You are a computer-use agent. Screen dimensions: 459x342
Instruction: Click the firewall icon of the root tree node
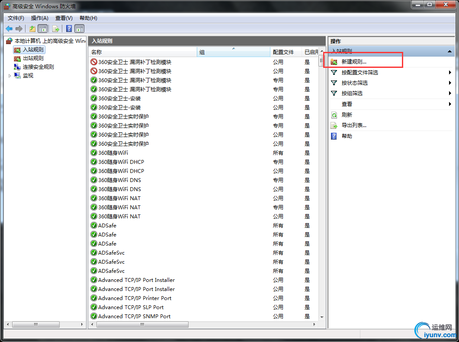pos(10,41)
